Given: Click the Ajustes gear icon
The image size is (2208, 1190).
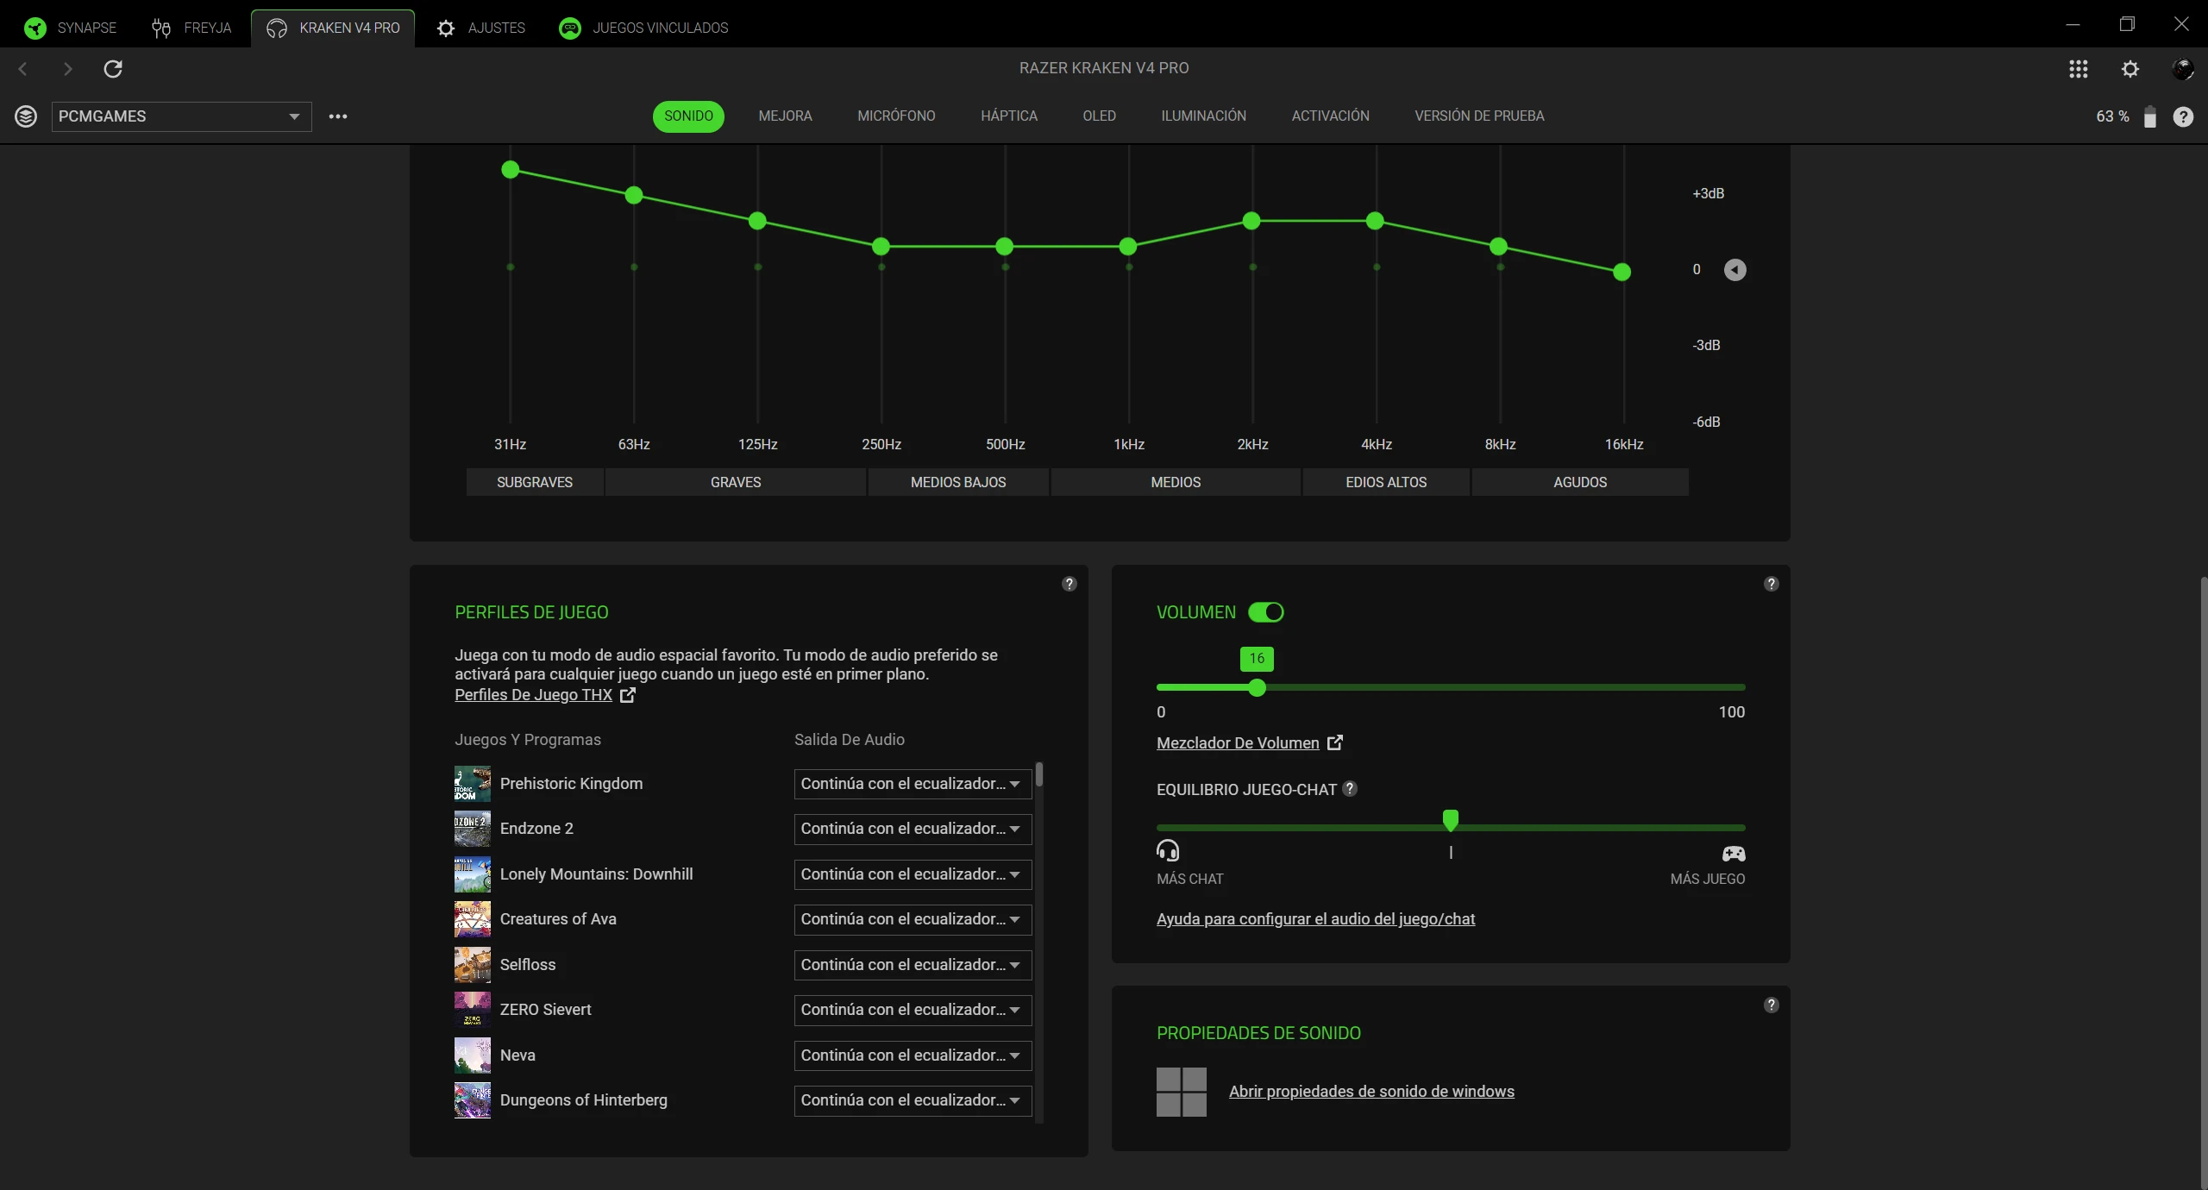Looking at the screenshot, I should coord(446,28).
